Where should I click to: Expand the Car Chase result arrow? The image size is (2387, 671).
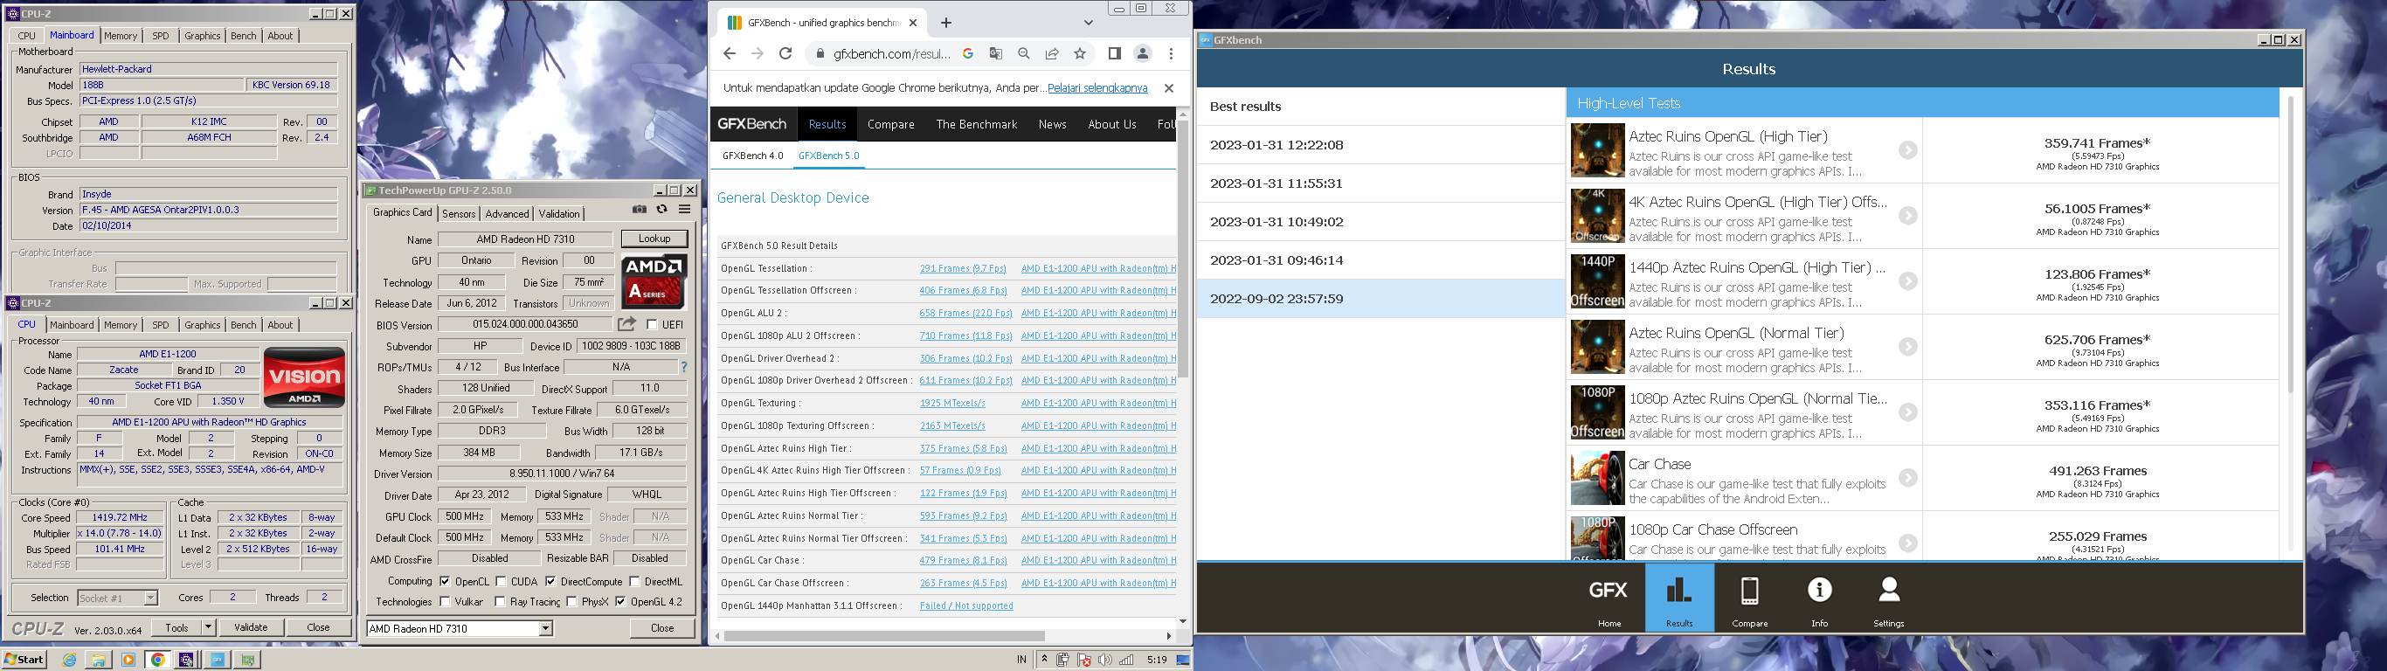point(1908,478)
